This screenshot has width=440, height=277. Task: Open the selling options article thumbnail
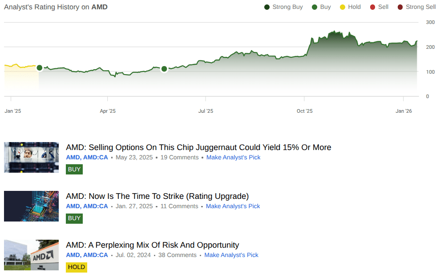click(x=31, y=157)
